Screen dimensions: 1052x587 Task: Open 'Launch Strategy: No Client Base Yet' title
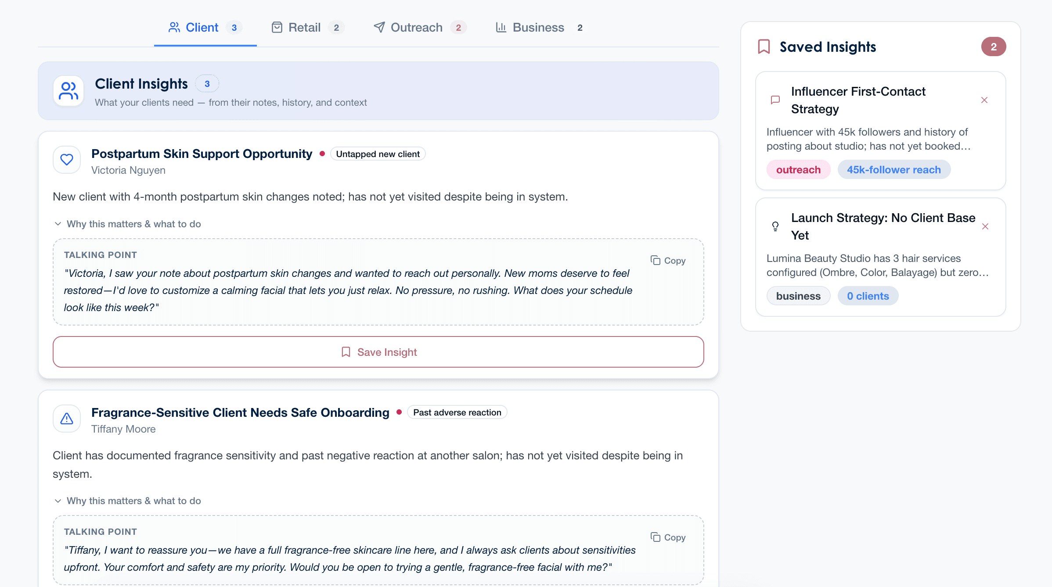pyautogui.click(x=883, y=226)
